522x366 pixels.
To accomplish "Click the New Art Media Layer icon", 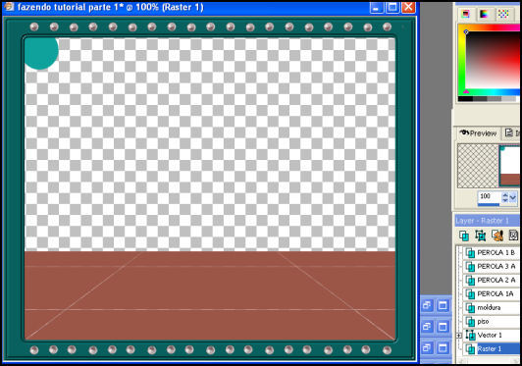I will [x=497, y=235].
